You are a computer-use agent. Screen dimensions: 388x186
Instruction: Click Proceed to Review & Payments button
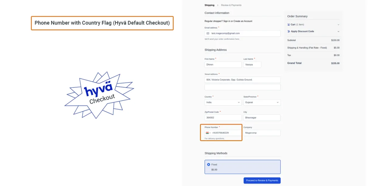(x=262, y=180)
